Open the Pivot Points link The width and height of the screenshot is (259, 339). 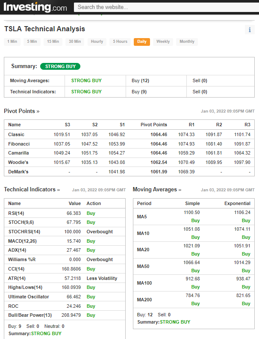click(x=21, y=111)
